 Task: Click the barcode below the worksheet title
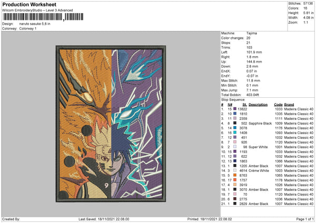(43, 17)
